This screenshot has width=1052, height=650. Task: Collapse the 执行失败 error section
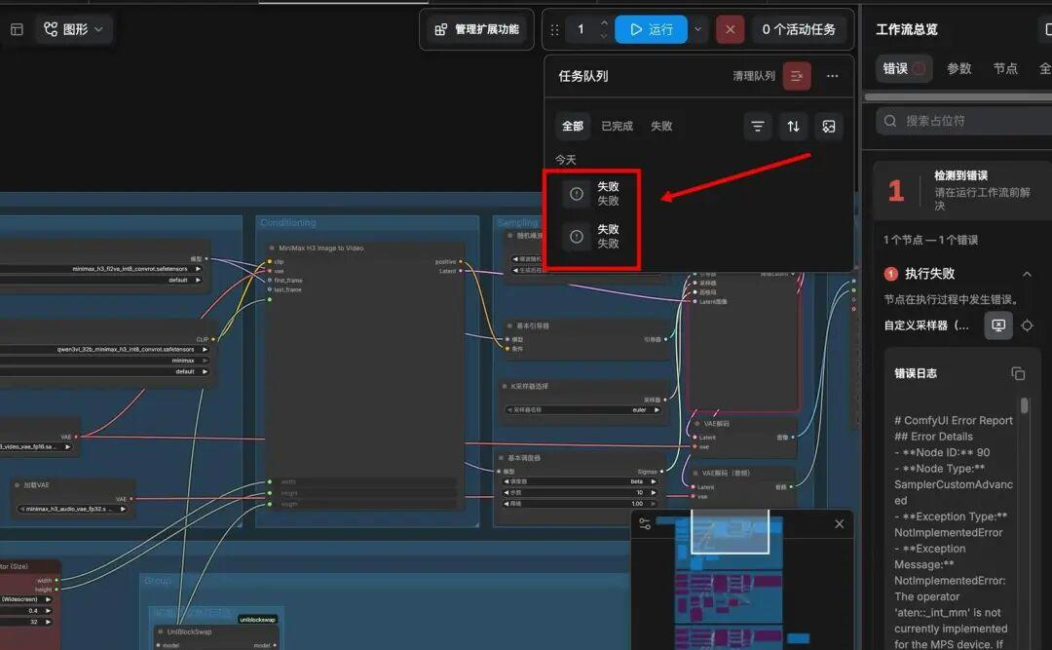tap(1027, 274)
